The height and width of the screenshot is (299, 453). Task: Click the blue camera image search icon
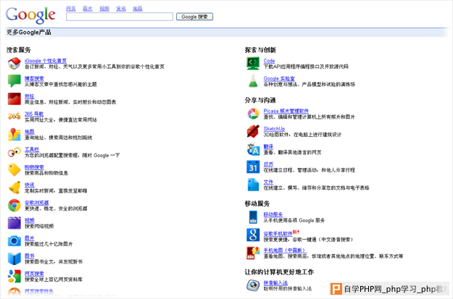coord(14,240)
